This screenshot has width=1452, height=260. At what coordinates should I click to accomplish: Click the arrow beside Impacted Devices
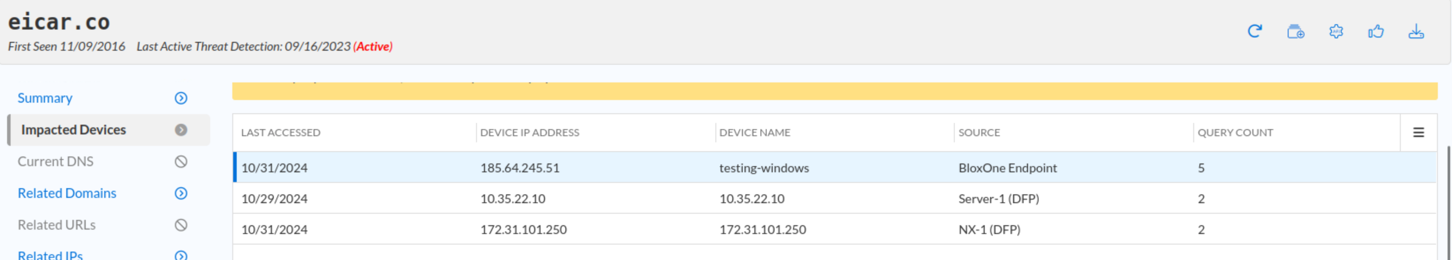pyautogui.click(x=180, y=130)
